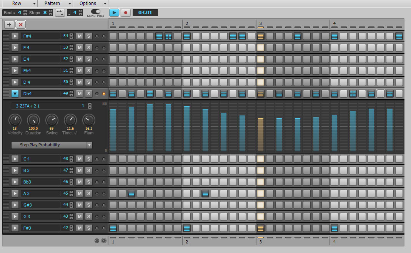Click the Velocity knob
This screenshot has height=253, width=411.
[x=15, y=120]
